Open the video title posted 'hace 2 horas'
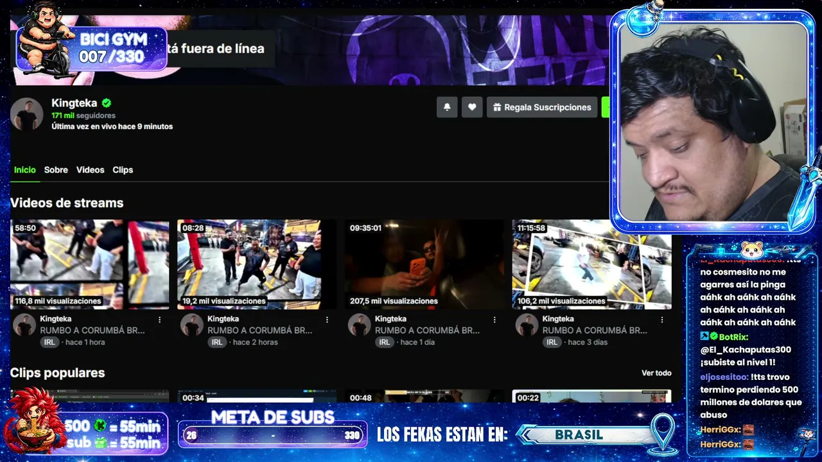 point(259,330)
